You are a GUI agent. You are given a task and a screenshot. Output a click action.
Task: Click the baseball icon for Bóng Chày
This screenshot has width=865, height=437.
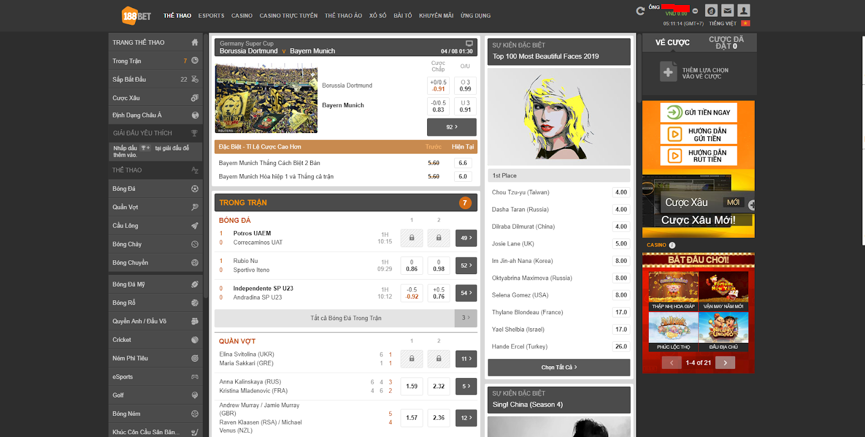195,244
